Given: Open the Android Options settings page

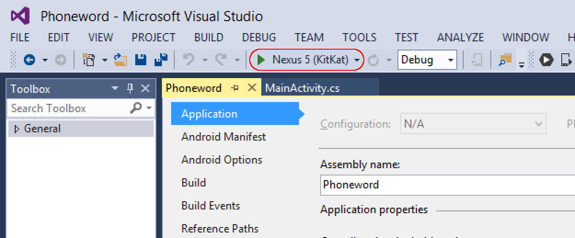Looking at the screenshot, I should click(222, 160).
